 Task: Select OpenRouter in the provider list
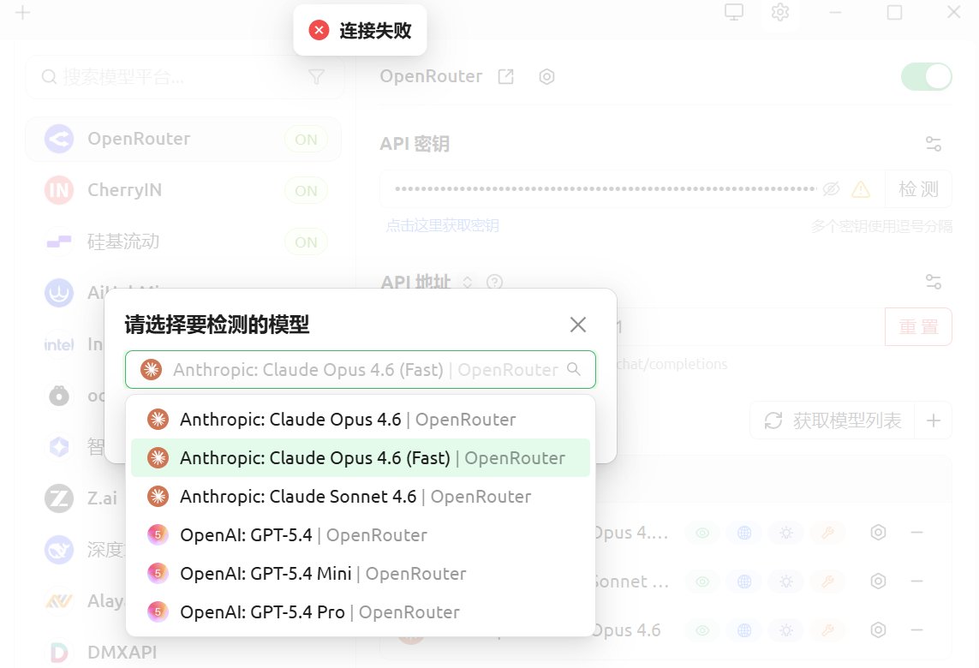coord(183,139)
